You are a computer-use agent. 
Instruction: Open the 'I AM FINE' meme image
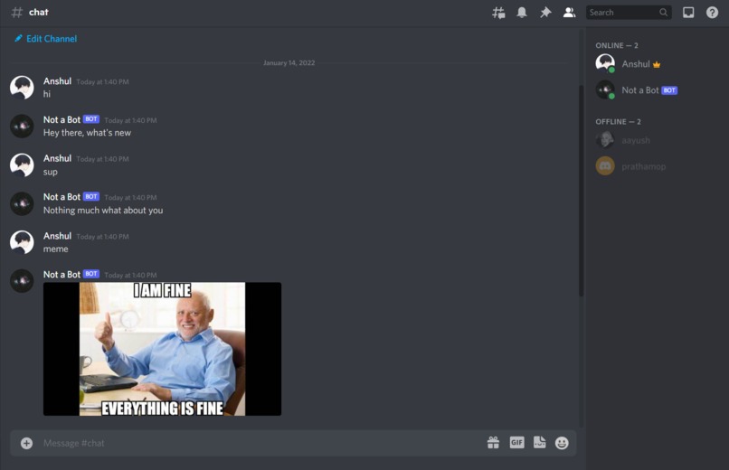(162, 349)
